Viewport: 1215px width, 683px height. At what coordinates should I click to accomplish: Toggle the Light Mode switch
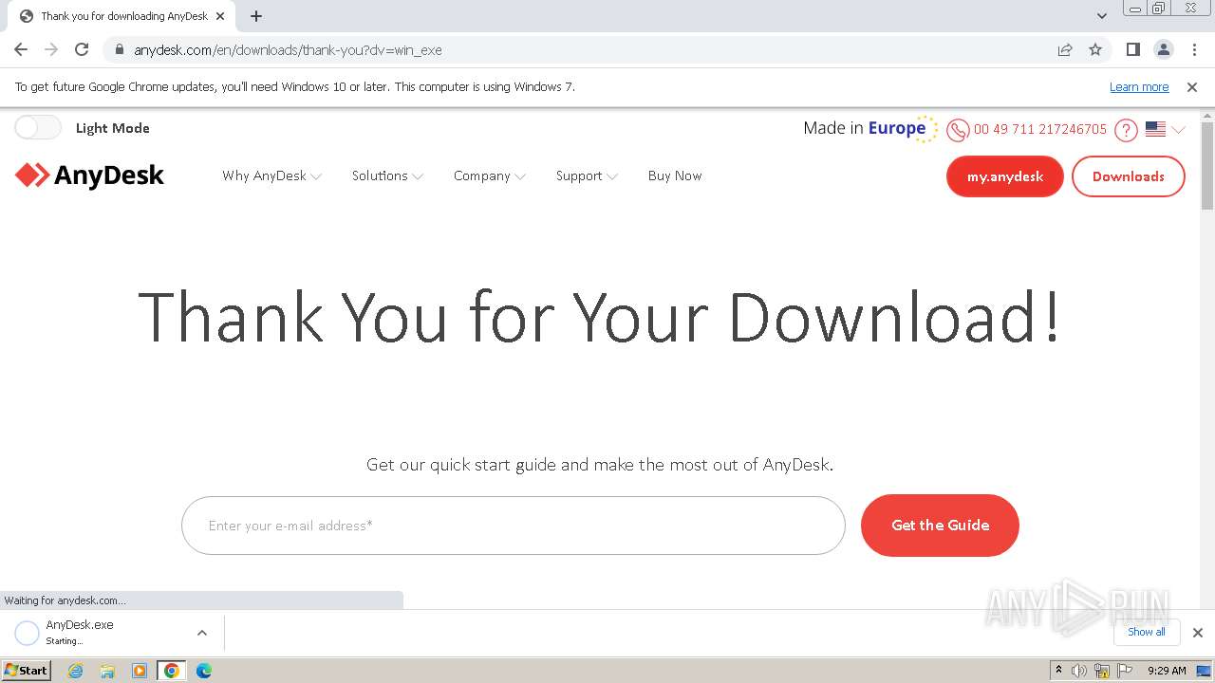(38, 127)
